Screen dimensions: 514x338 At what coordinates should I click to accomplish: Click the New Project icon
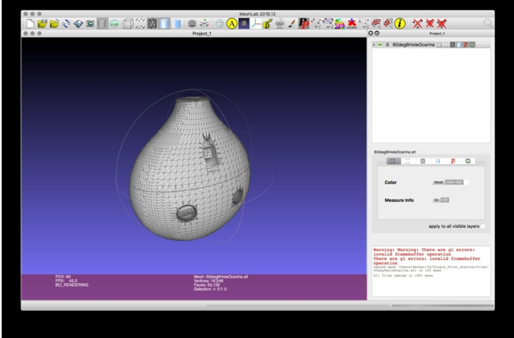coord(29,25)
